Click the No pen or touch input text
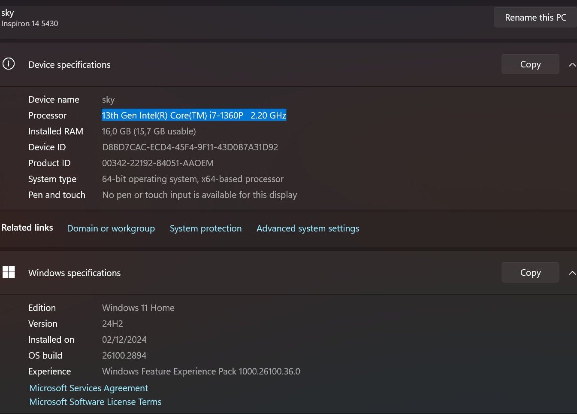Image resolution: width=577 pixels, height=414 pixels. pyautogui.click(x=199, y=195)
